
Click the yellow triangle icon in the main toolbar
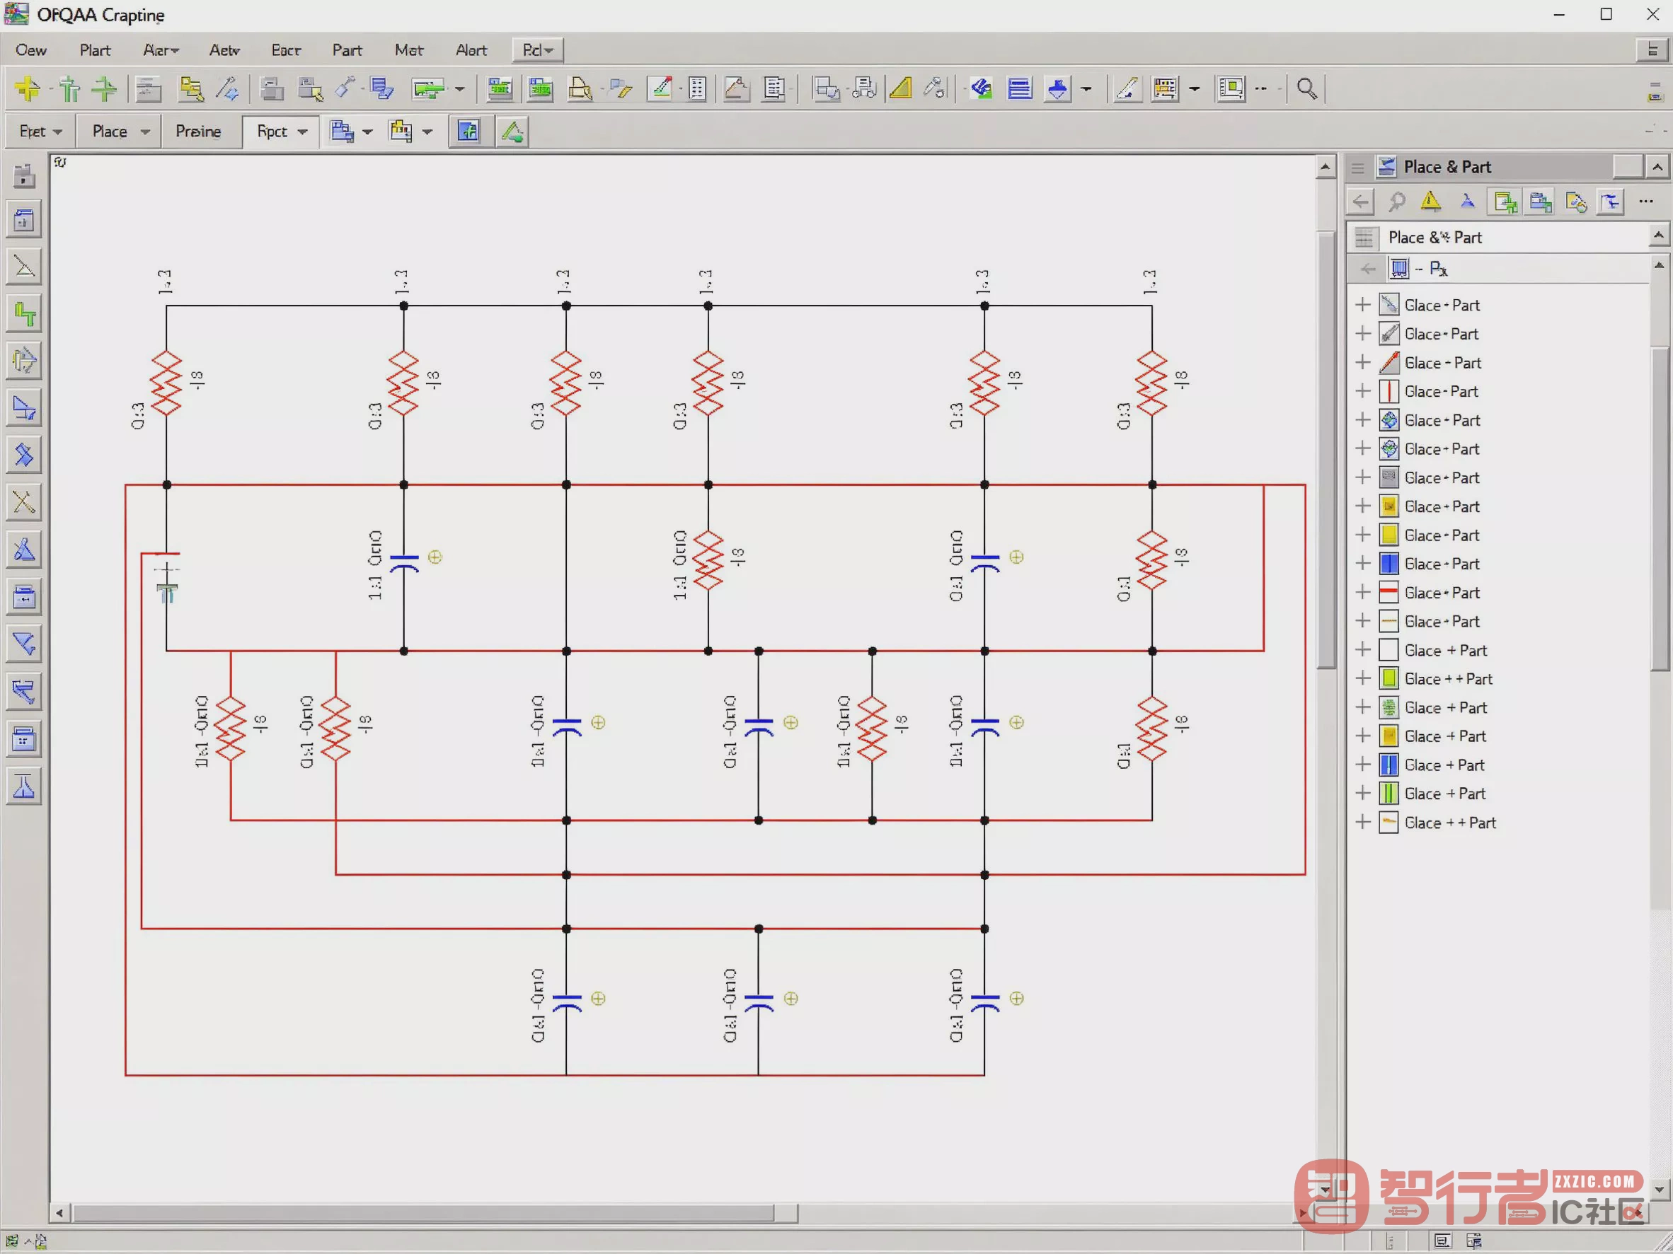point(900,88)
